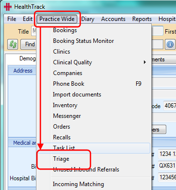Click the Find button
Viewport: 176px width, 190px height.
point(29,44)
